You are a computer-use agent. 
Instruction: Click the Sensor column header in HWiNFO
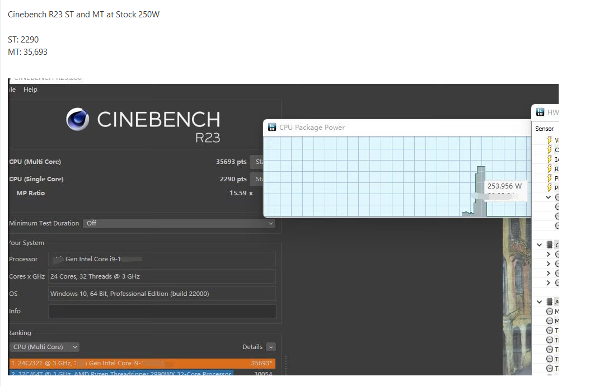click(x=544, y=129)
